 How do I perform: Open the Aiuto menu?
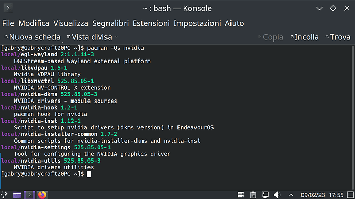click(x=234, y=23)
